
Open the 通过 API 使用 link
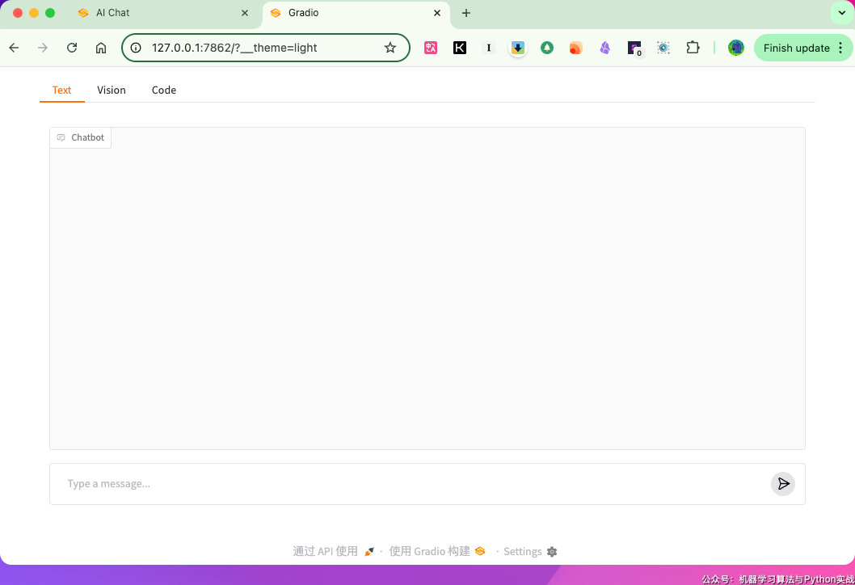coord(333,551)
